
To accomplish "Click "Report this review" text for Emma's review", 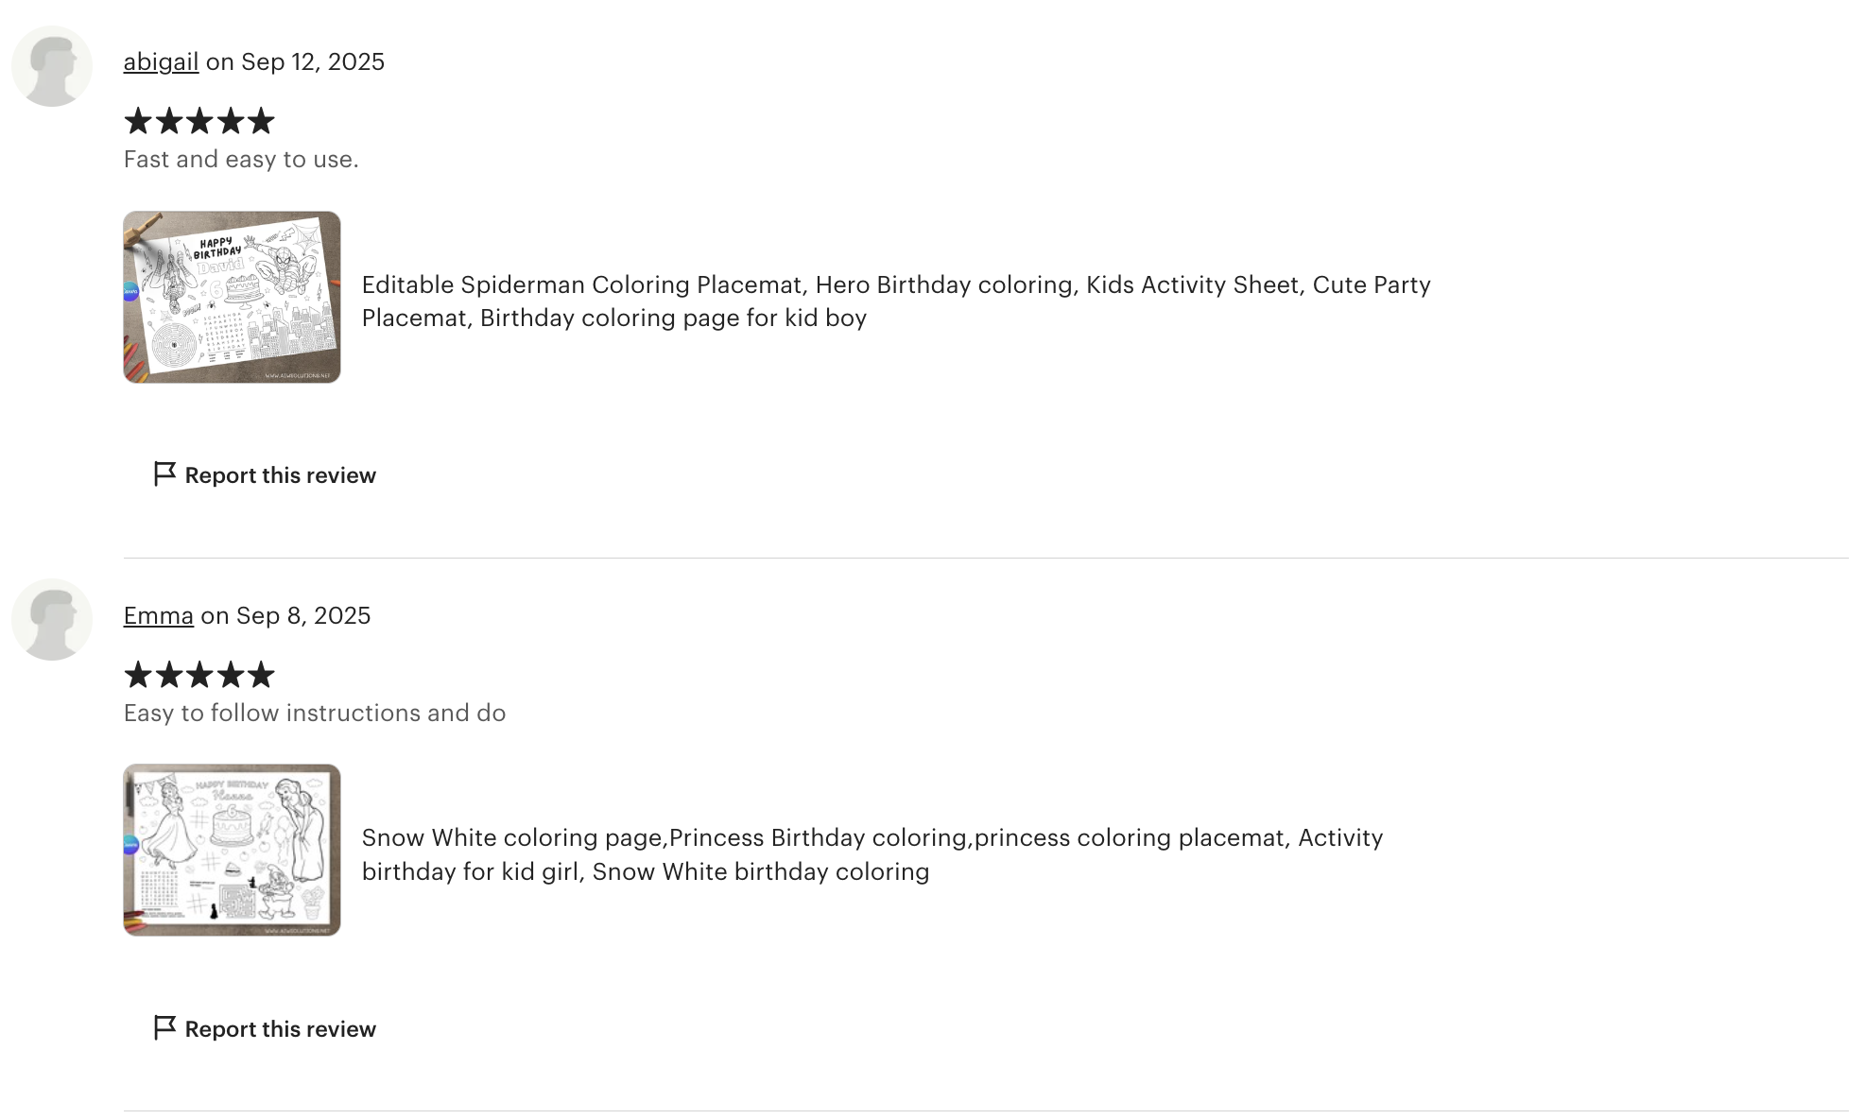I will click(280, 1029).
